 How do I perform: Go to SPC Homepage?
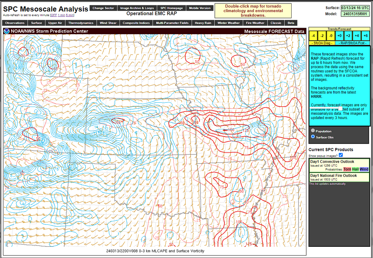pyautogui.click(x=172, y=8)
